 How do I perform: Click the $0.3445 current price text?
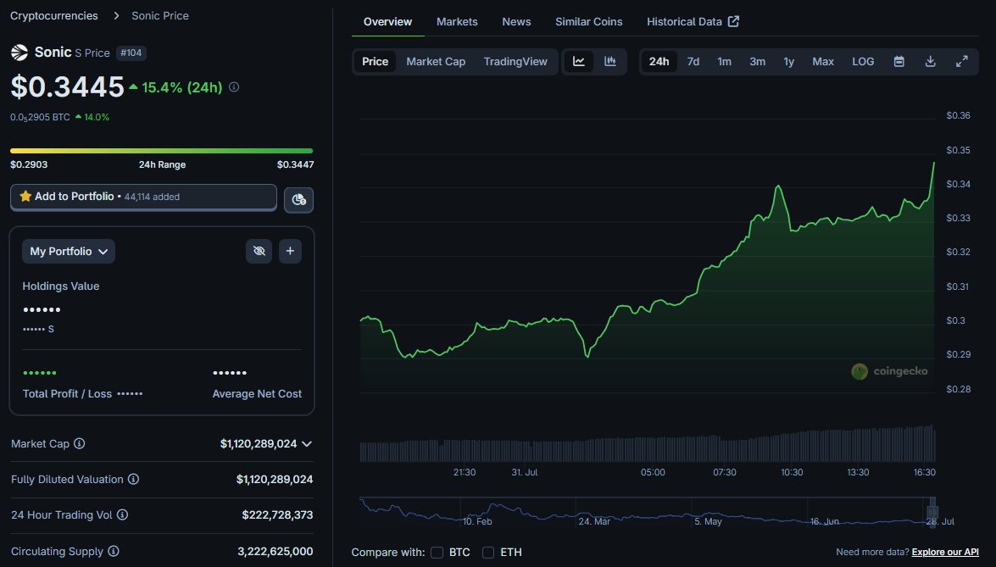(67, 87)
